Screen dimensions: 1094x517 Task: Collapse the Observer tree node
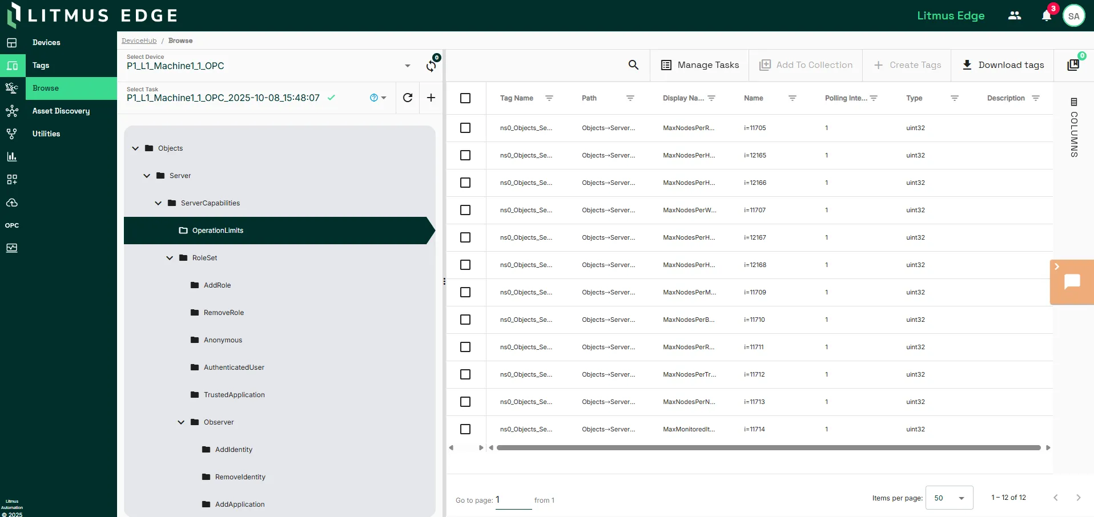pyautogui.click(x=181, y=422)
